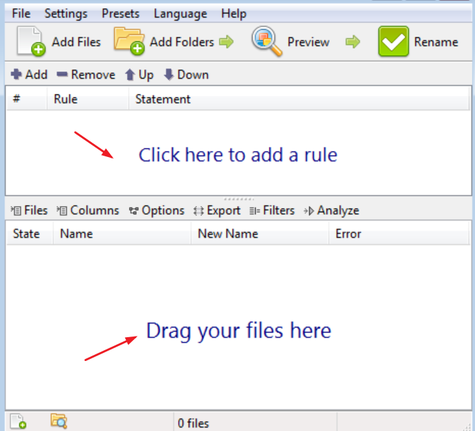This screenshot has height=431, width=475.
Task: Click the Rule column header
Action: coord(88,99)
